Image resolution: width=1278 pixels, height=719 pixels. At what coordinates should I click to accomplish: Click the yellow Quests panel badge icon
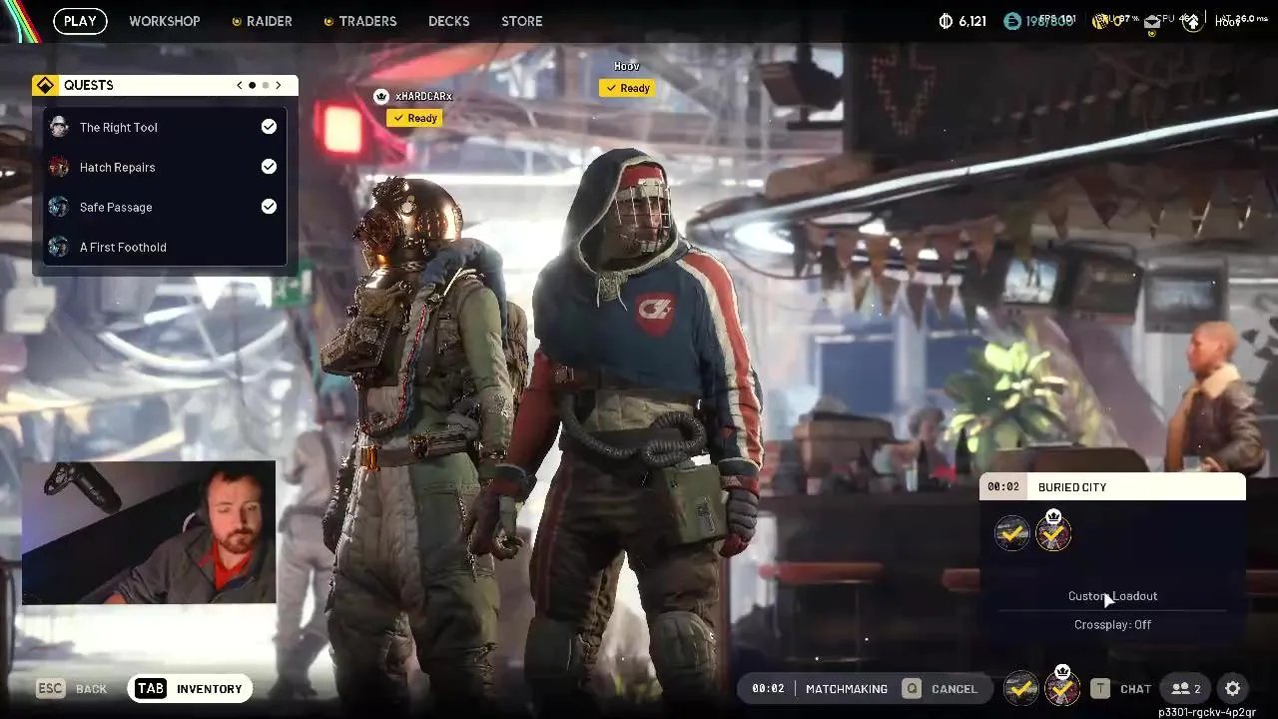(45, 86)
